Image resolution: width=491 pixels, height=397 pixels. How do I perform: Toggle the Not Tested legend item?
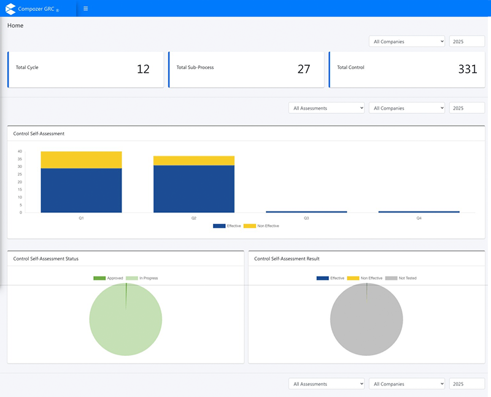click(401, 278)
